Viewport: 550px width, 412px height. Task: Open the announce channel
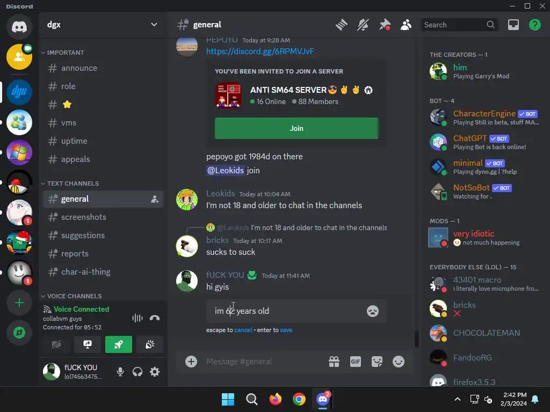pyautogui.click(x=103, y=68)
